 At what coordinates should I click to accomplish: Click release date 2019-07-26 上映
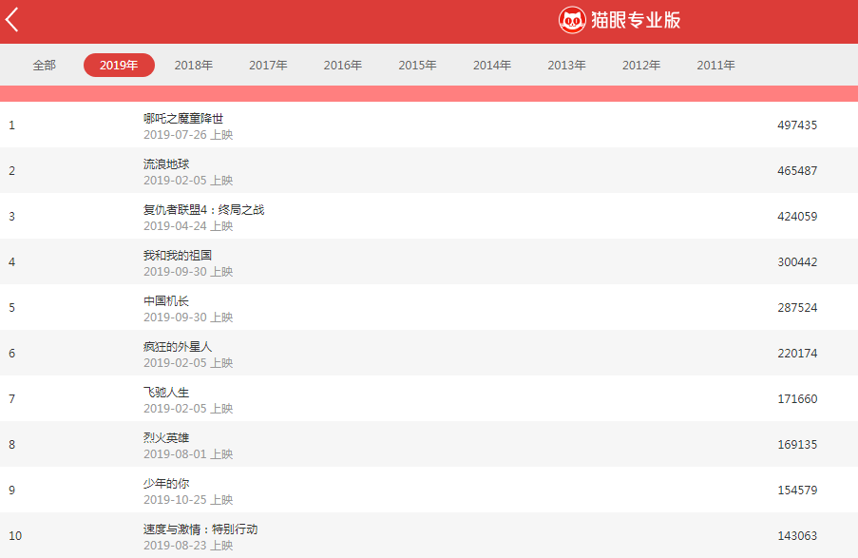click(x=188, y=135)
